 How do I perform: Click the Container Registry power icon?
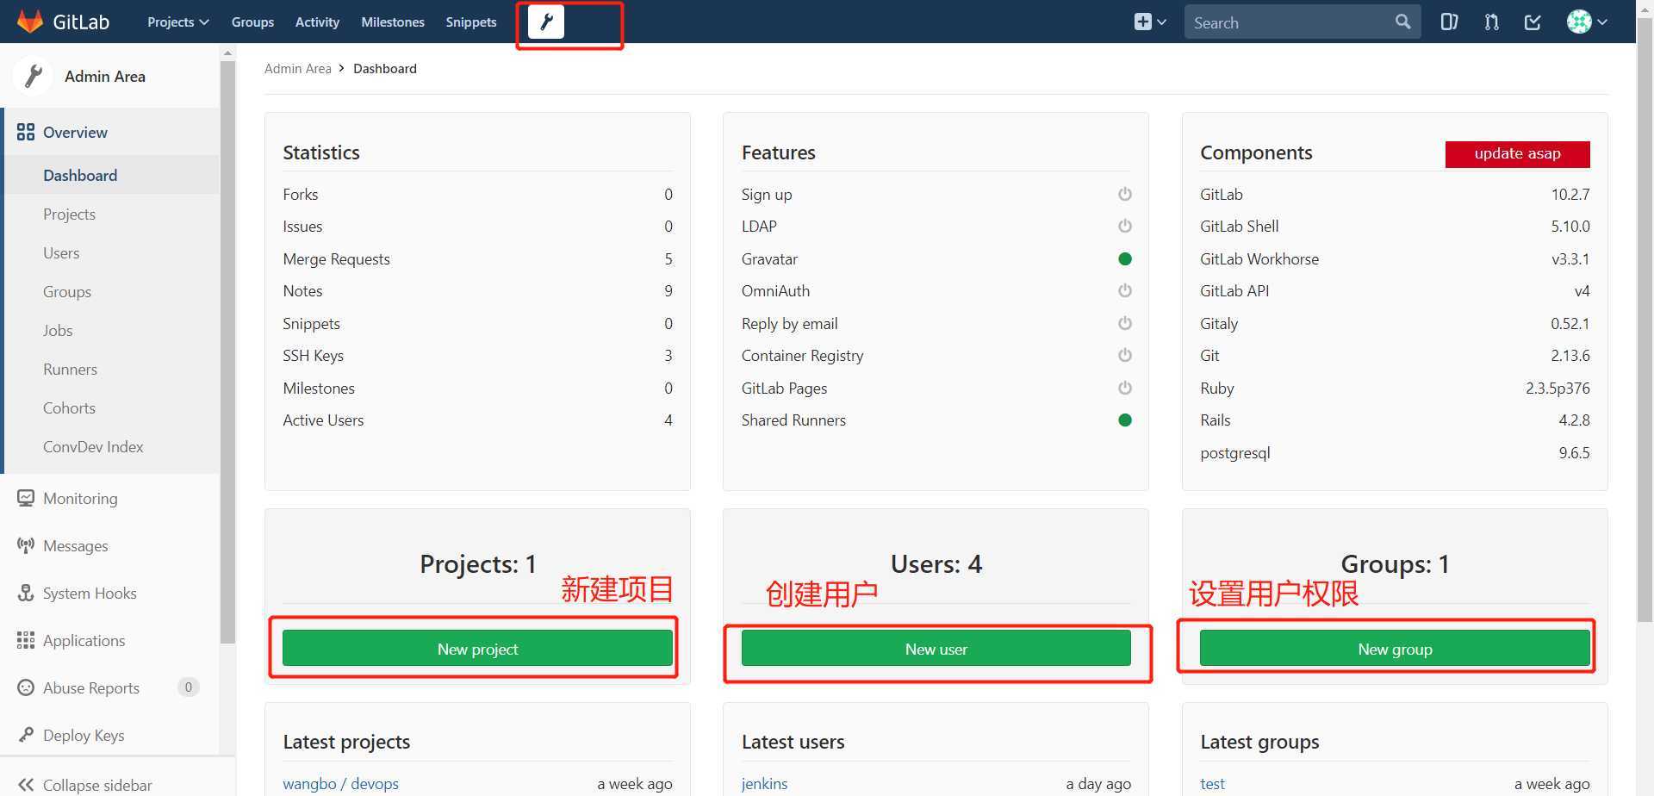1124,355
